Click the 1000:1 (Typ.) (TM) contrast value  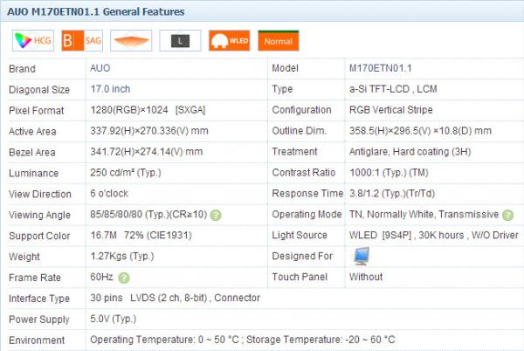389,173
